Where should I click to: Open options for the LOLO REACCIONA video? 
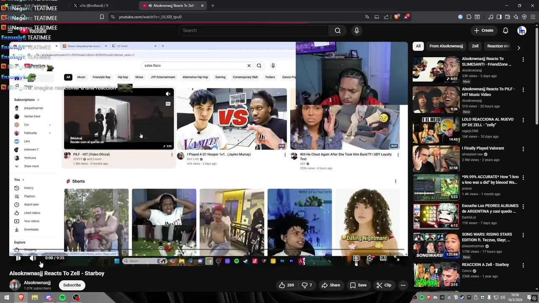pos(523,120)
